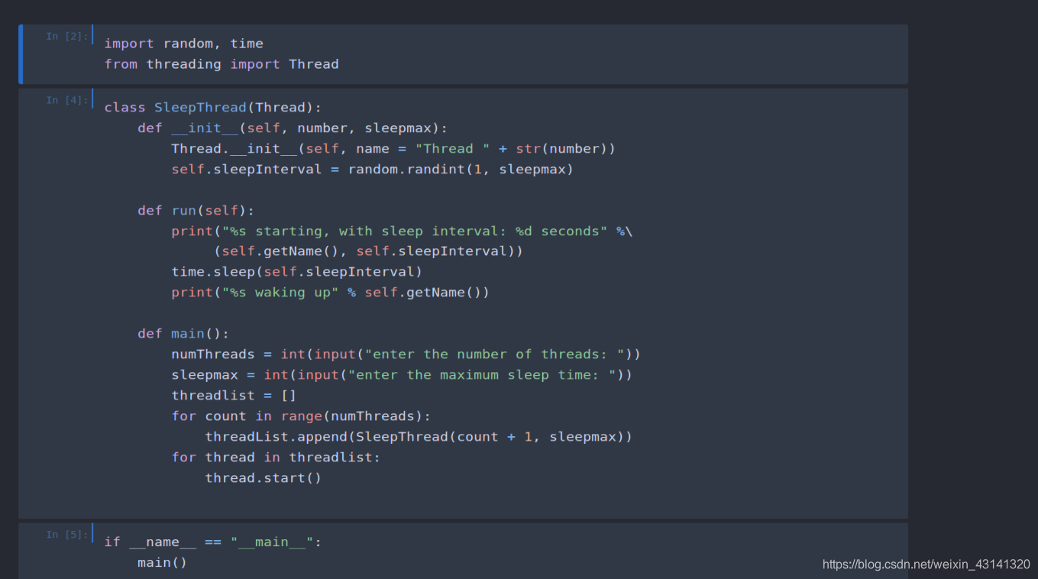Screen dimensions: 1038x579
Task: Click the 'time.sleep(self.sleepInterval)' line
Action: (296, 272)
